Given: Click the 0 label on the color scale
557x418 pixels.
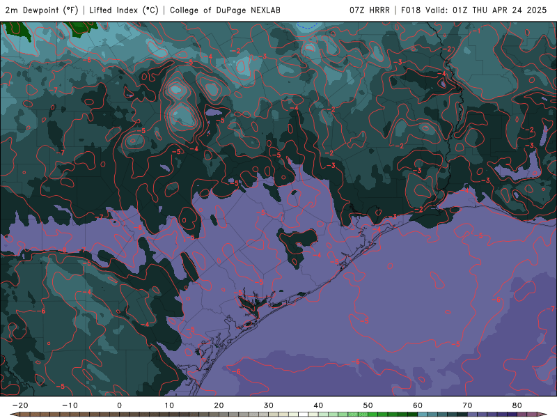Looking at the screenshot, I should [x=119, y=405].
